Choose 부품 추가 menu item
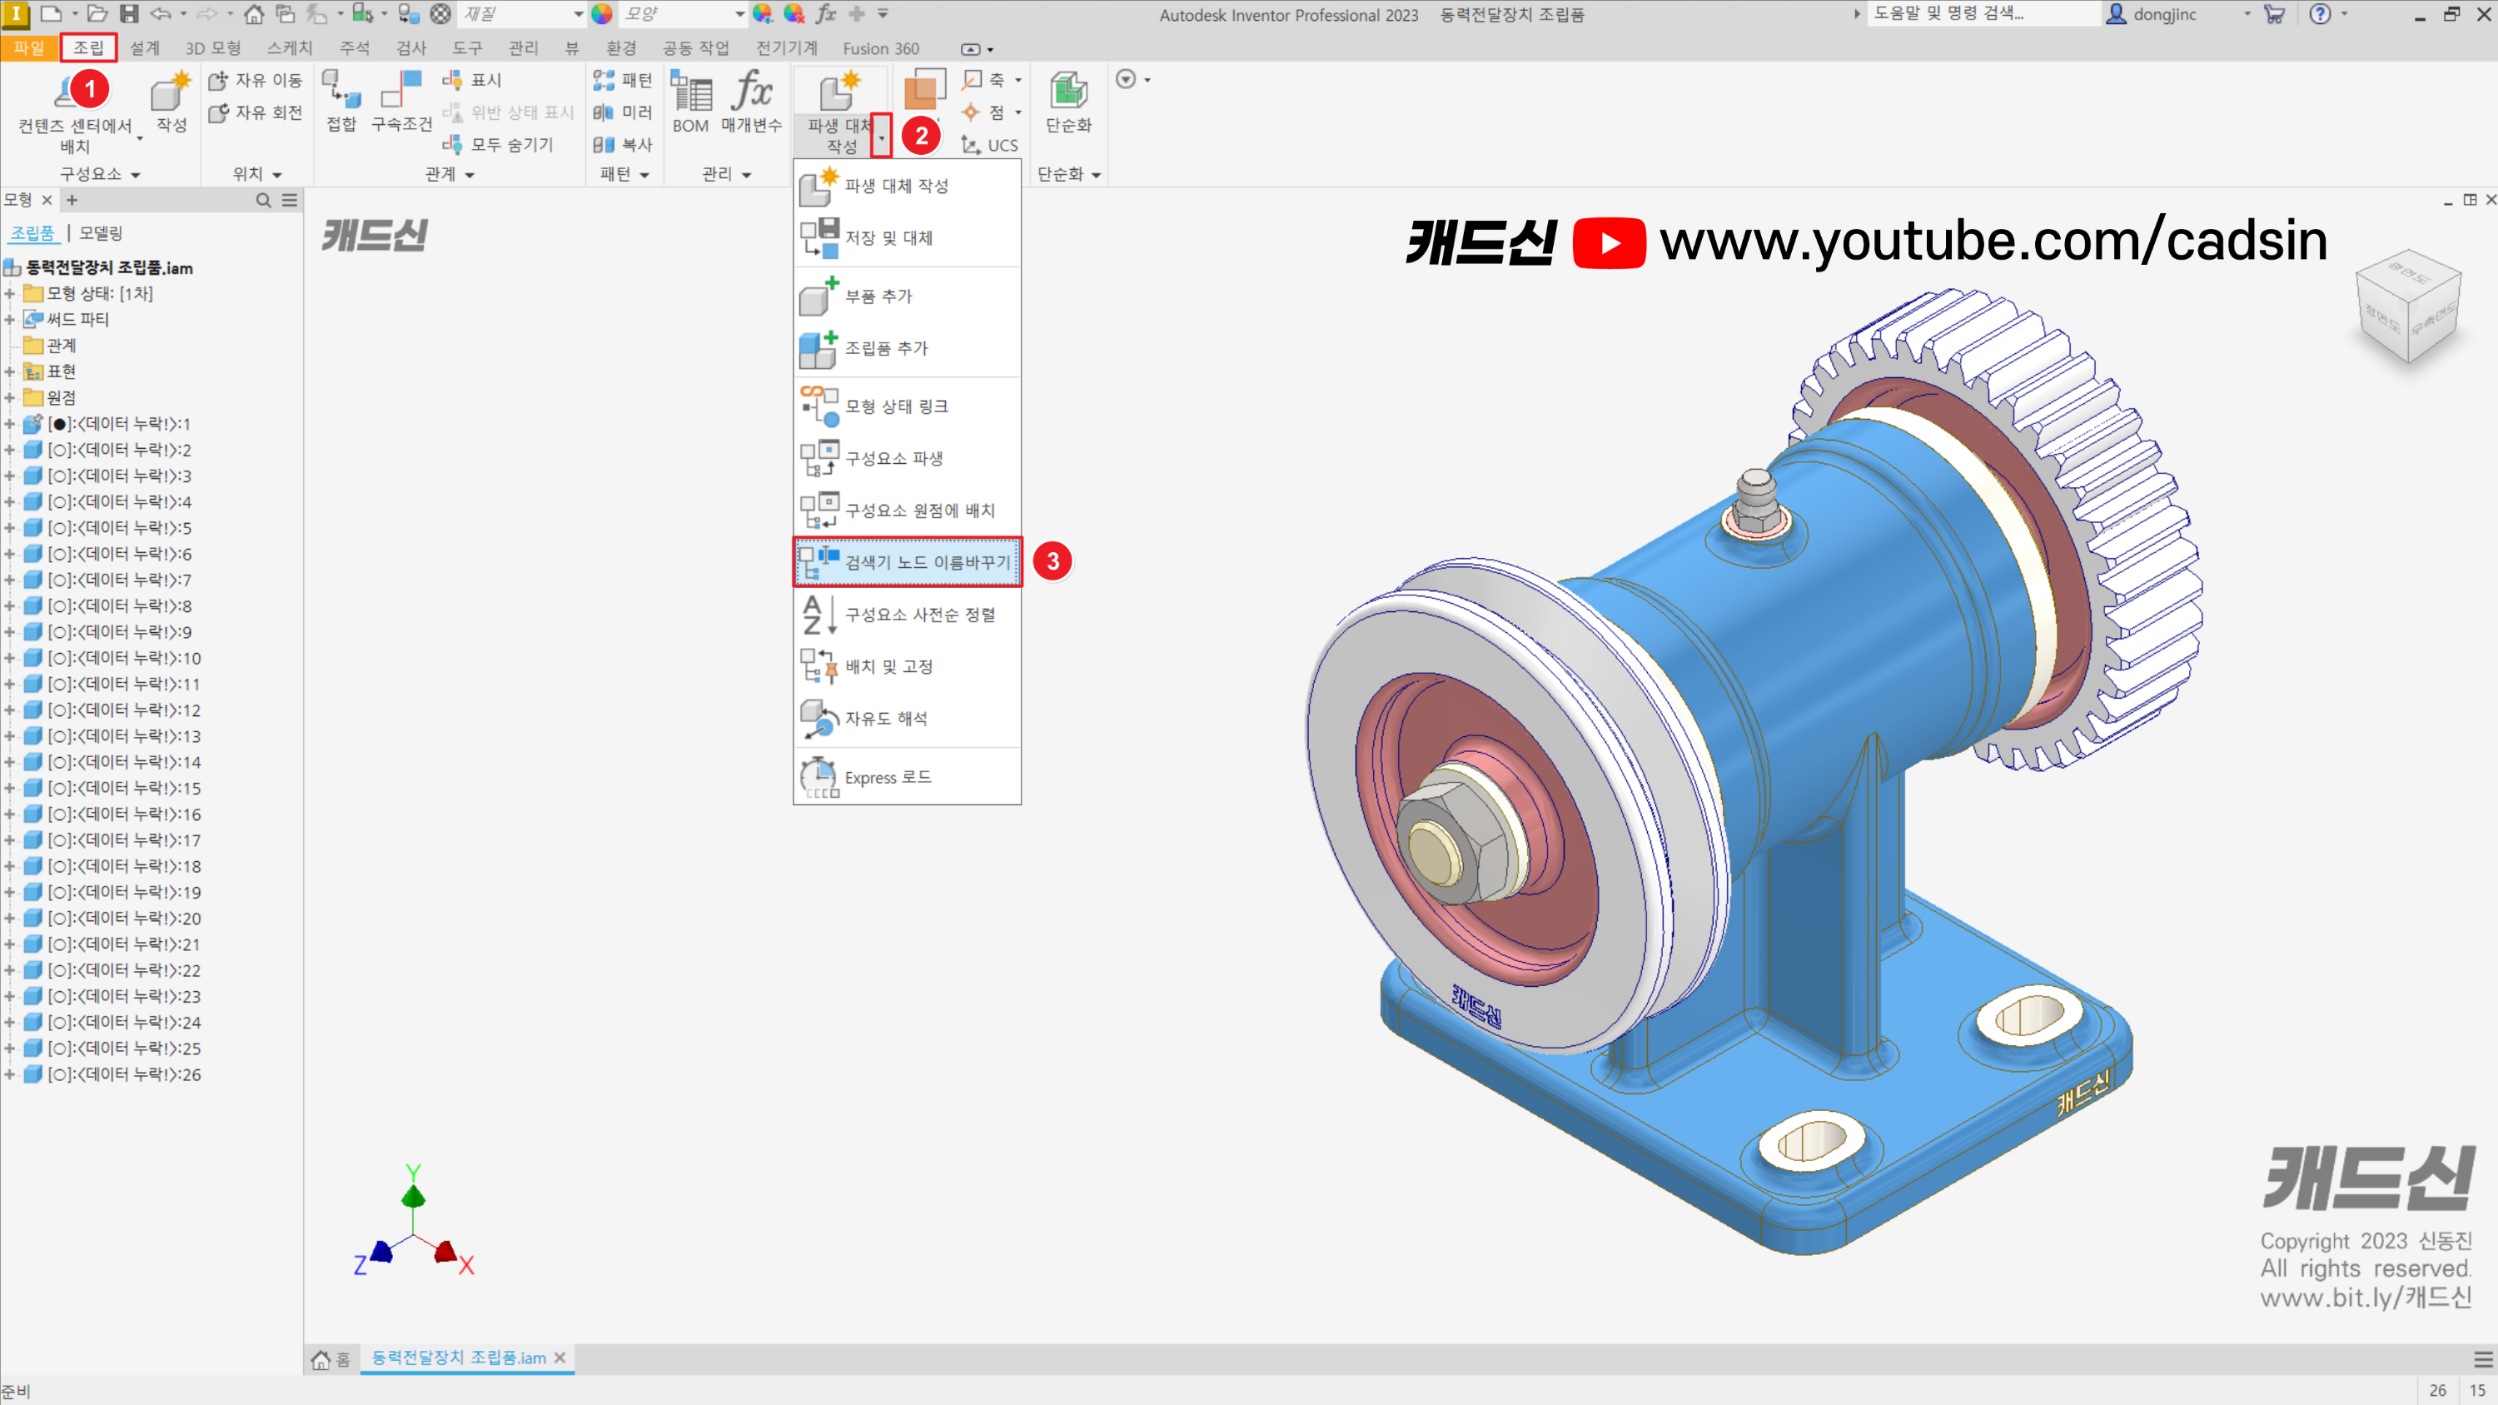The image size is (2498, 1405). [907, 296]
